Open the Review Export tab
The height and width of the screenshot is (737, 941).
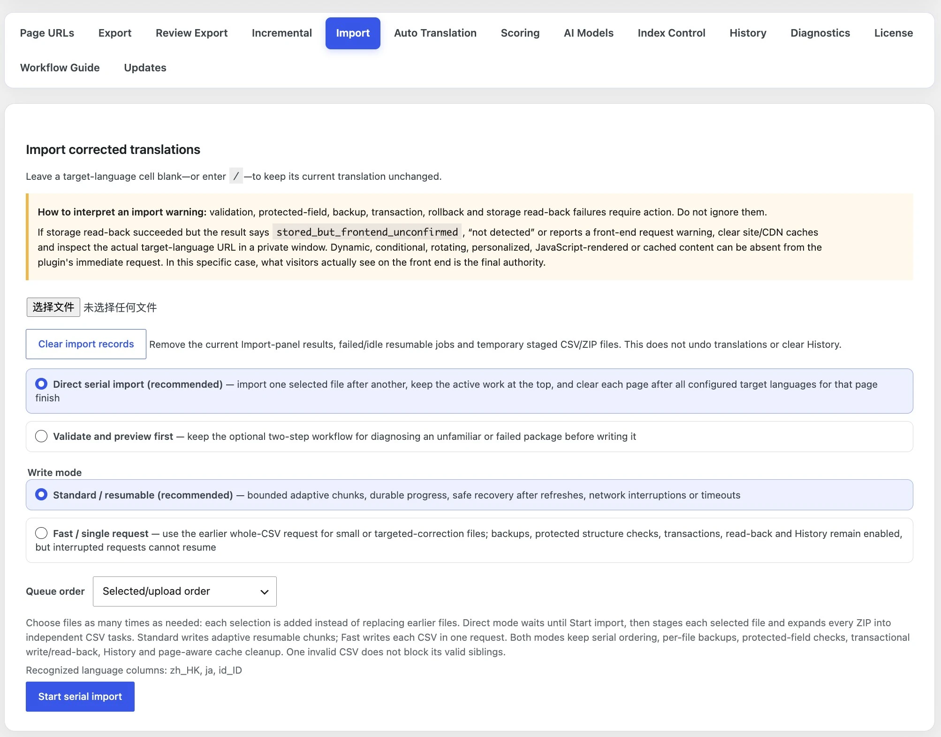tap(191, 33)
